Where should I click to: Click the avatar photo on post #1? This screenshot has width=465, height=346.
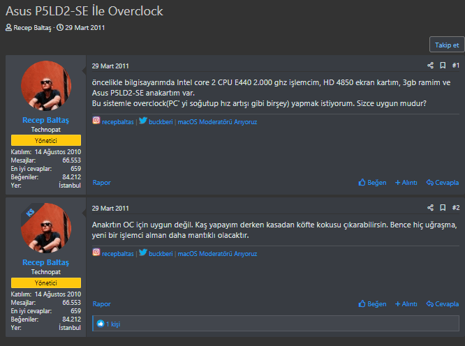pos(46,86)
